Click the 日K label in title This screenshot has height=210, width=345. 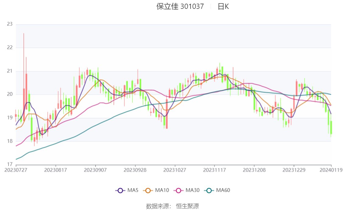(x=223, y=7)
